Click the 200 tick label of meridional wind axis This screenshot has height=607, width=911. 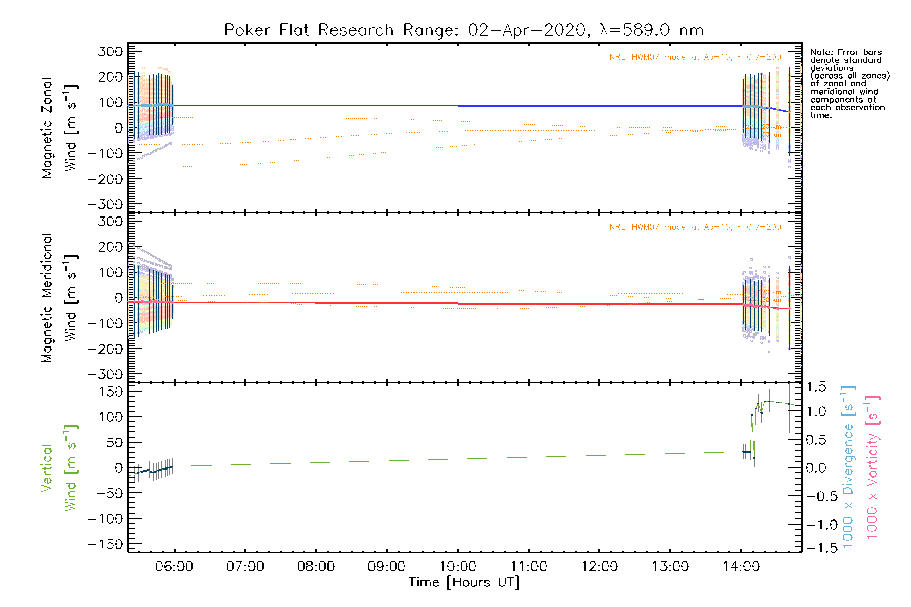(111, 247)
